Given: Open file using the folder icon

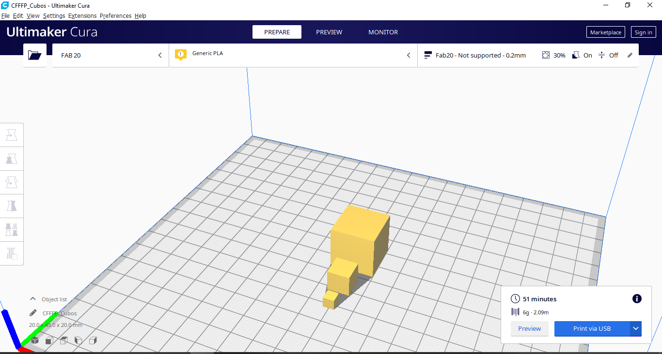Looking at the screenshot, I should pyautogui.click(x=35, y=55).
